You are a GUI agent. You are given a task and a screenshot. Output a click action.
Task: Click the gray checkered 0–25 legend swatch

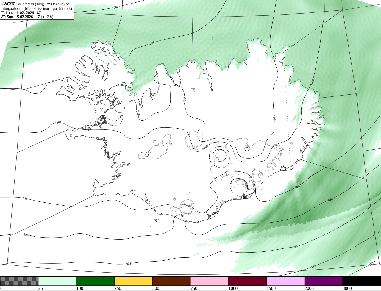[x=19, y=281]
